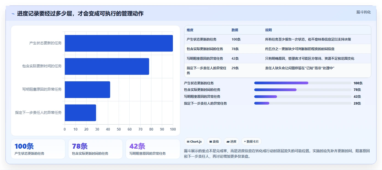This screenshot has width=382, height=170.
Task: Click the 100条 value in the table
Action: tap(236, 39)
